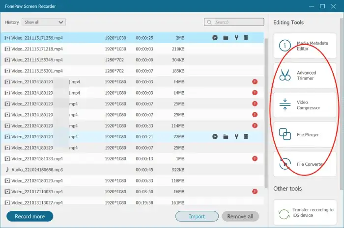Expand the History 'Show all' dropdown
The height and width of the screenshot is (228, 344).
(44, 22)
